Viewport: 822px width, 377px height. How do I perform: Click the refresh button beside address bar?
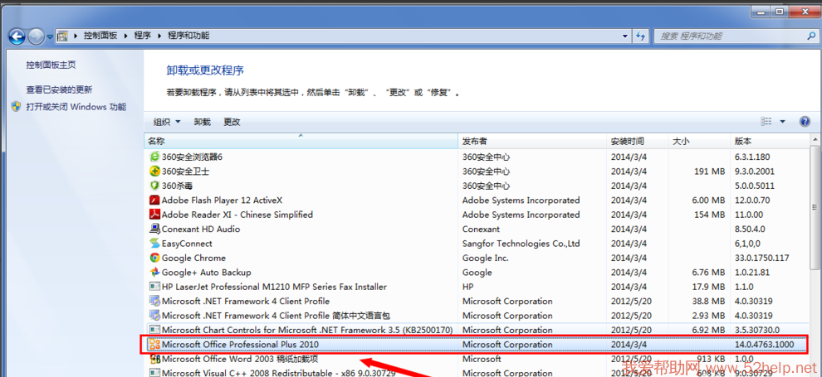pos(640,36)
